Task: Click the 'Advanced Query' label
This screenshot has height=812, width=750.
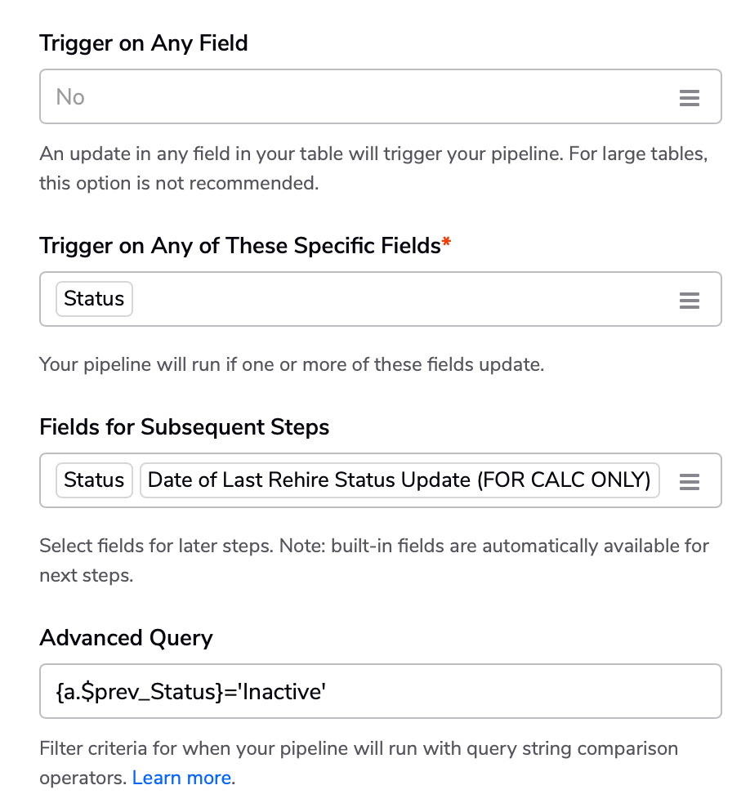Action: coord(126,637)
